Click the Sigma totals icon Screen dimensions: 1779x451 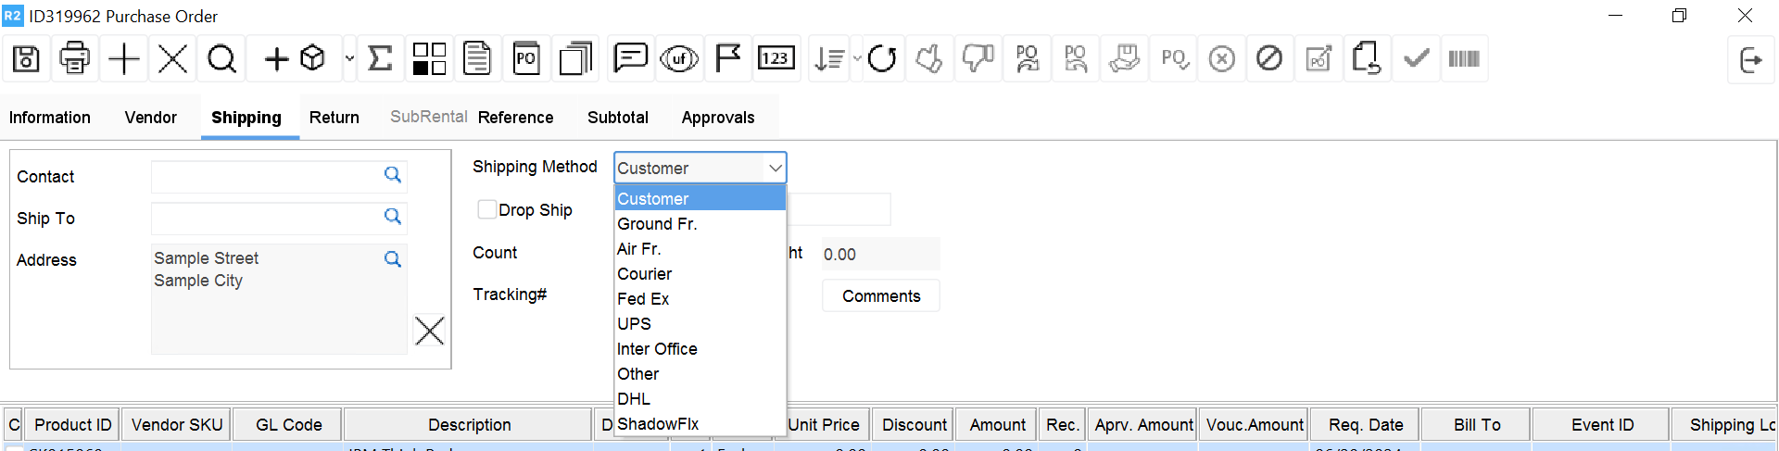tap(380, 59)
